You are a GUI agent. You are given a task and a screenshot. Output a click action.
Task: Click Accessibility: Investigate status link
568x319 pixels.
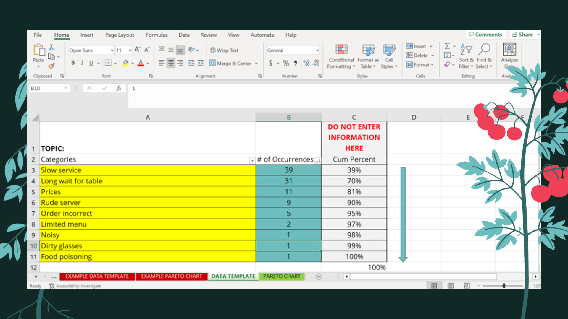pyautogui.click(x=75, y=286)
